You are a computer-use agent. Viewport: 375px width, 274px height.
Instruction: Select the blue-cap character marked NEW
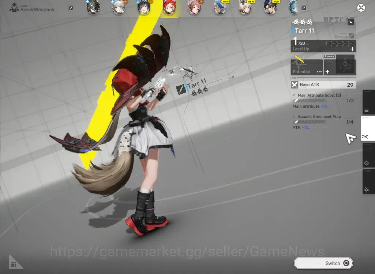click(x=220, y=7)
